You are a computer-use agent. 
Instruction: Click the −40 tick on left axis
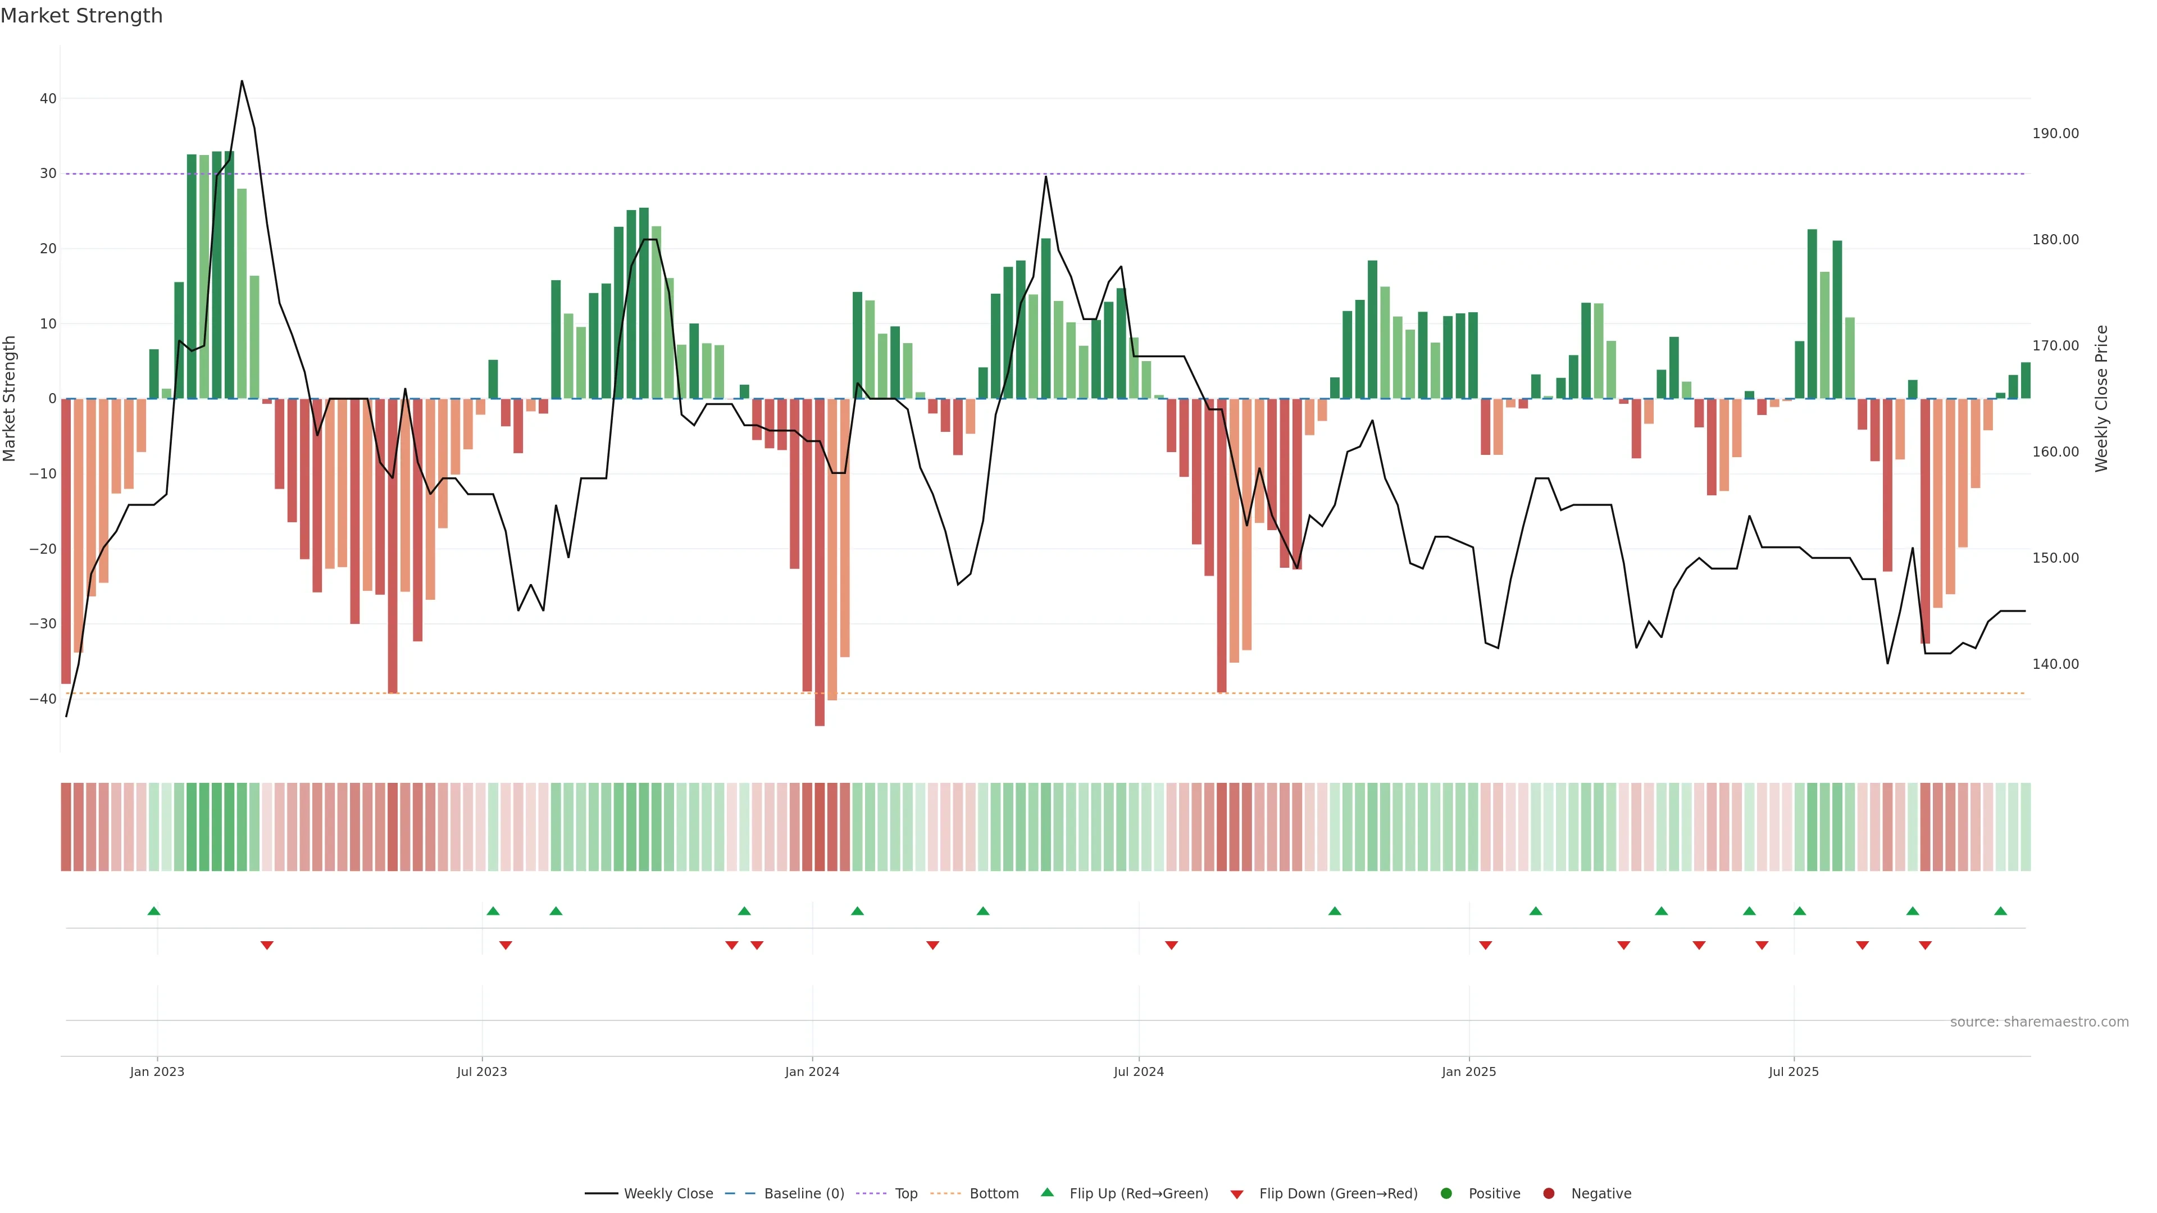coord(43,699)
